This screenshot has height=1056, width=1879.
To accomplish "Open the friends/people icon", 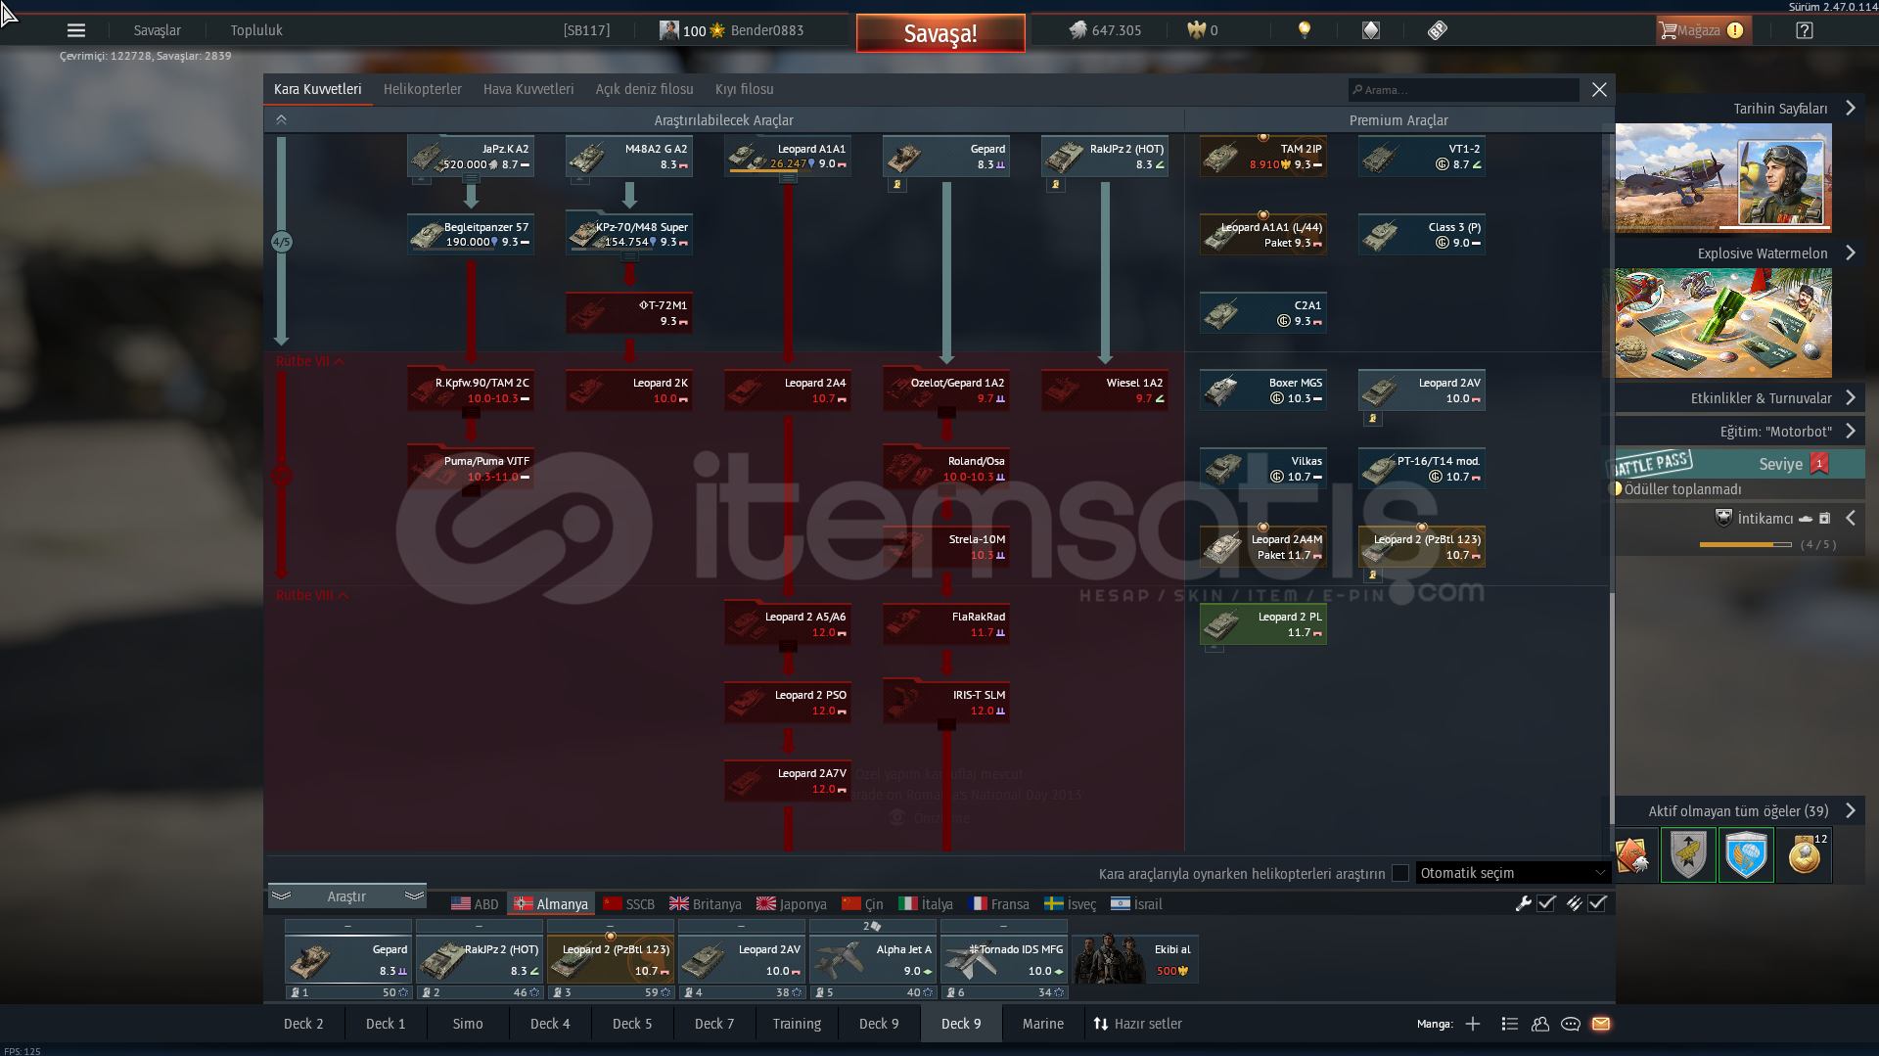I will click(x=1540, y=1024).
